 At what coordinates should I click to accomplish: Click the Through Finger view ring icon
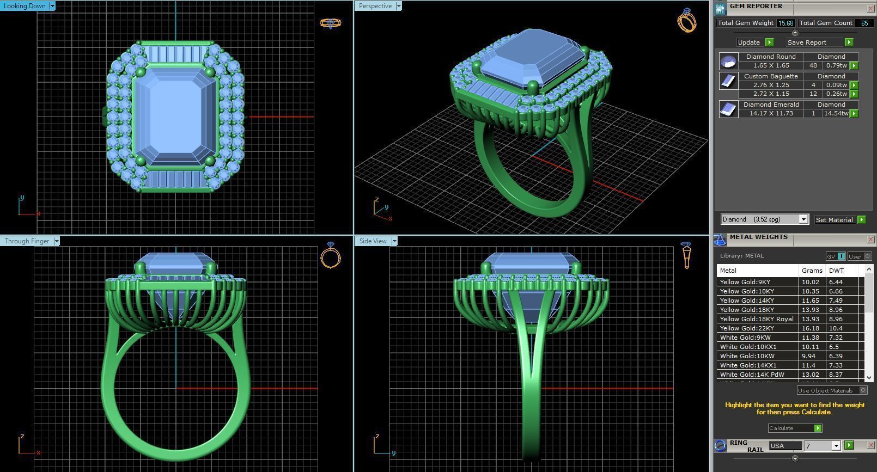pos(331,255)
